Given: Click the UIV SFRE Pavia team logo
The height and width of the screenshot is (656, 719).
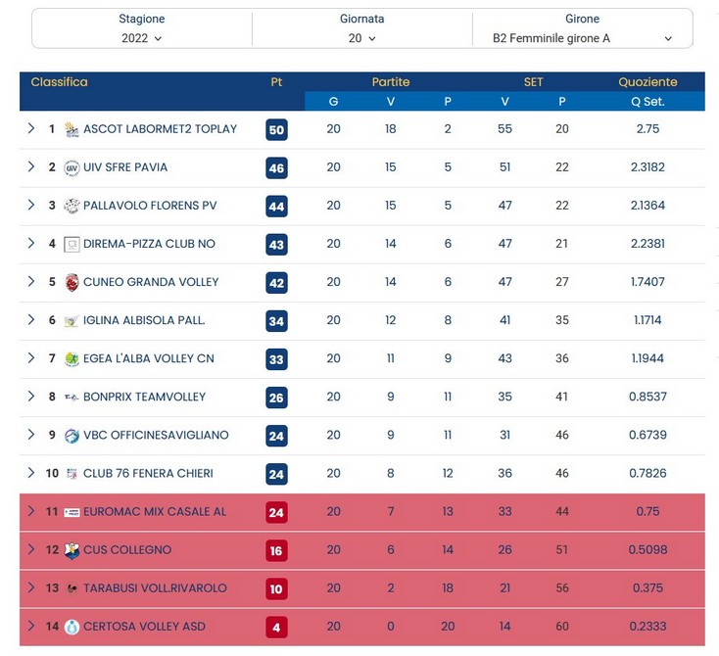Looking at the screenshot, I should point(72,168).
